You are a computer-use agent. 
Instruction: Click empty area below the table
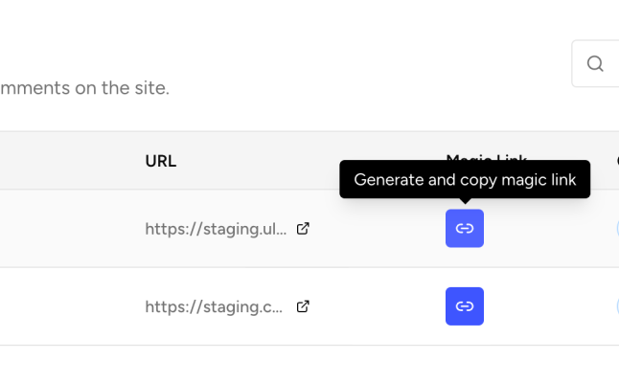(287, 366)
